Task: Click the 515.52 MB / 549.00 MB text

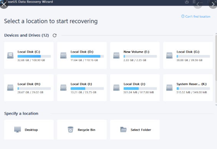Action: [x=192, y=92]
